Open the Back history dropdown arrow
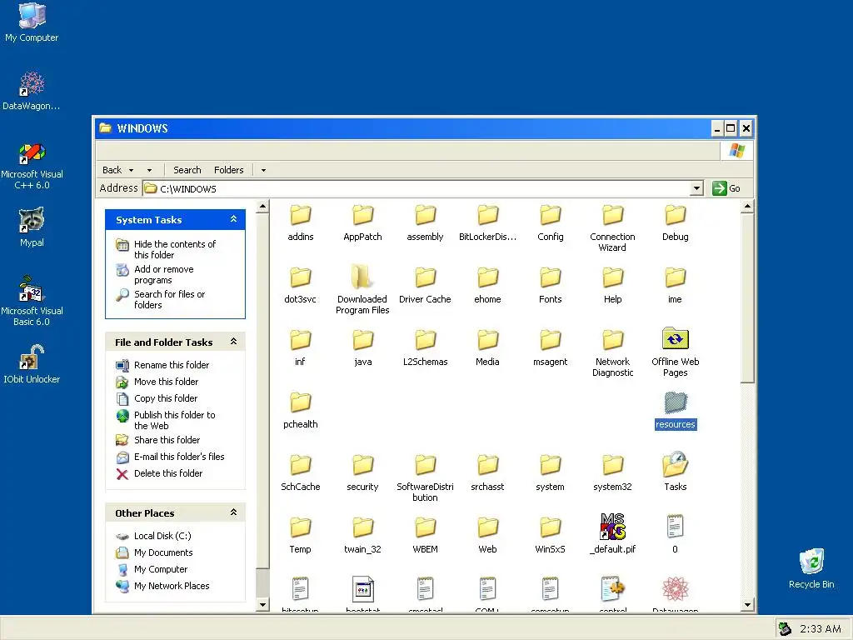The width and height of the screenshot is (853, 640). click(131, 170)
